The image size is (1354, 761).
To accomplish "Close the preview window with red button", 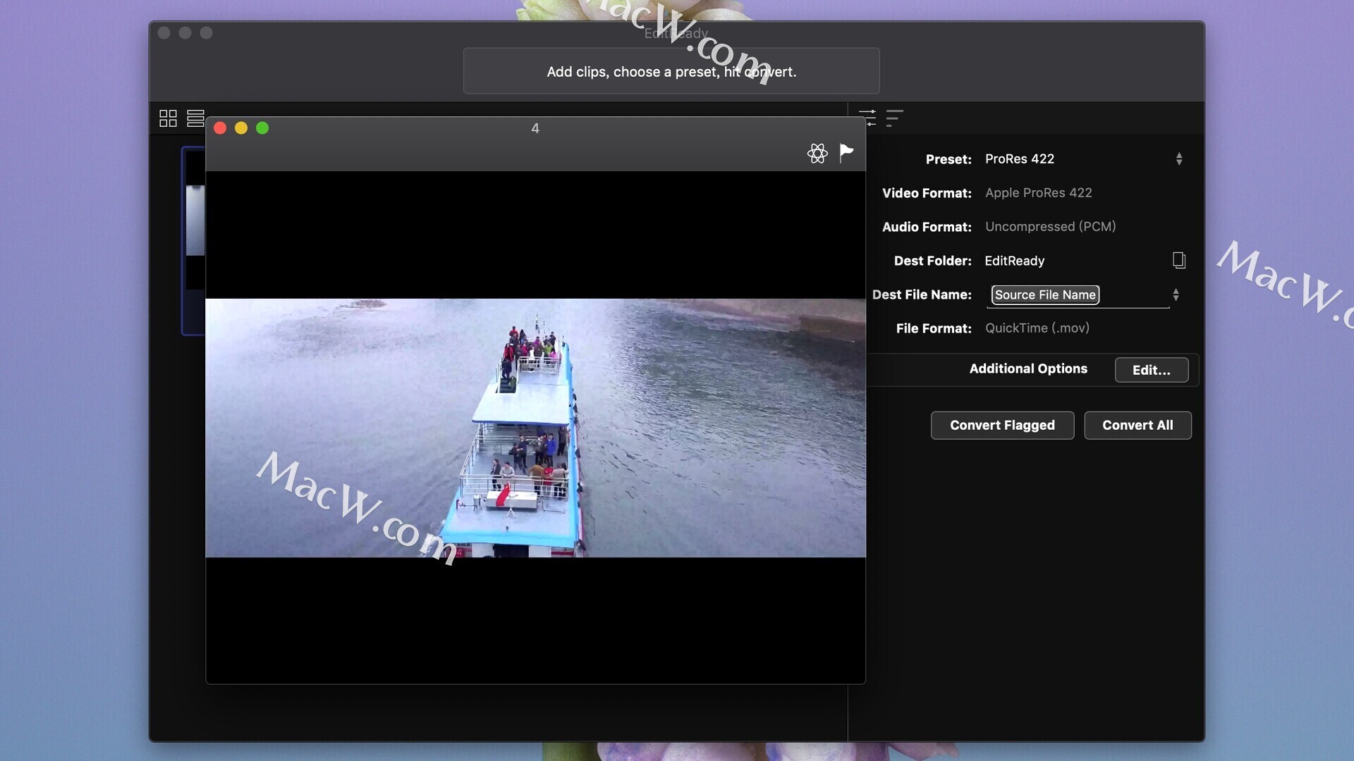I will (220, 128).
